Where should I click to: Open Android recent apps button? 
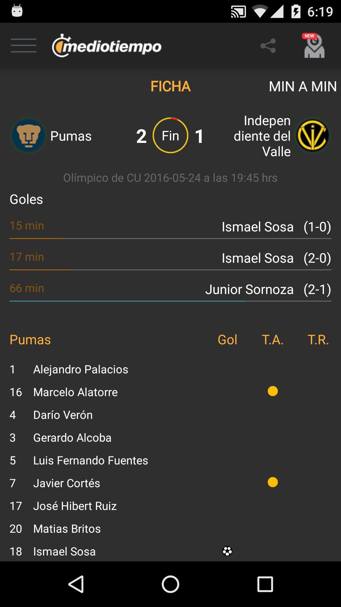[265, 584]
